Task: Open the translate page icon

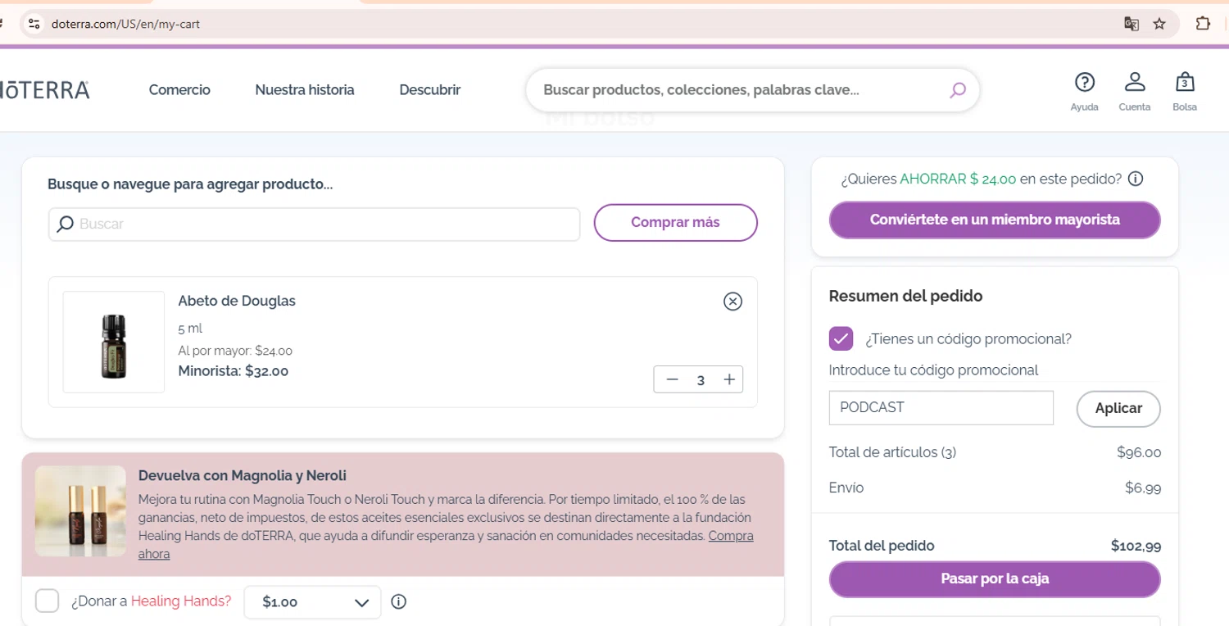Action: coord(1131,24)
